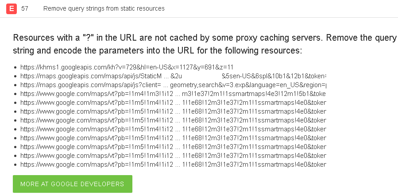The width and height of the screenshot is (398, 195).
Task: Click the proxy caching servers description paragraph
Action: [205, 44]
